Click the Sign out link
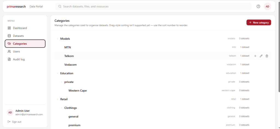 pos(17,122)
